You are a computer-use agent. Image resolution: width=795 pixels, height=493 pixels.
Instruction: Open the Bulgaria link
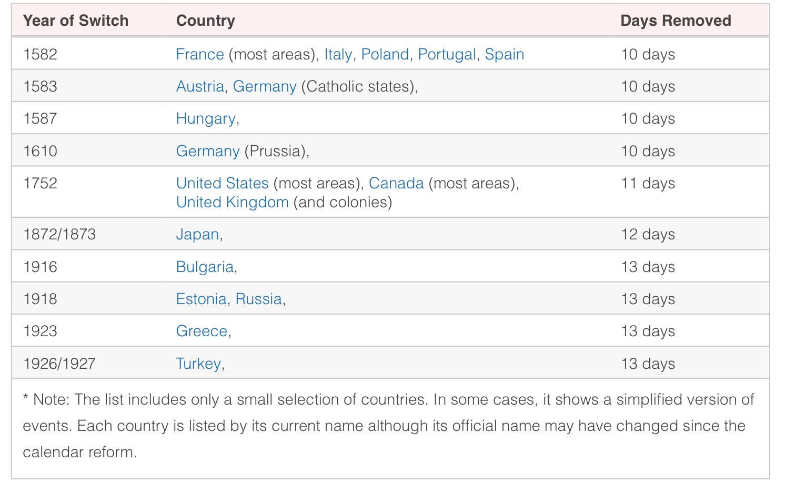(205, 267)
